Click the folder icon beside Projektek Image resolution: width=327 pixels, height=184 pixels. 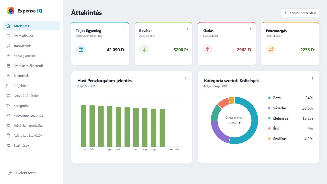[8, 86]
